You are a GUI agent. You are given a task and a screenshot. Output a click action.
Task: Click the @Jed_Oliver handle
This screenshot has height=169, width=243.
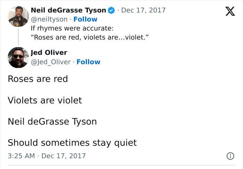[51, 62]
